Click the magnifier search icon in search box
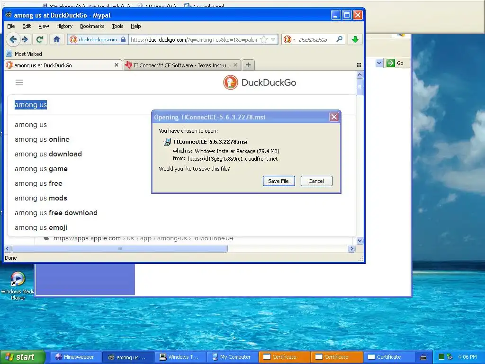Image resolution: width=485 pixels, height=364 pixels. pyautogui.click(x=339, y=39)
